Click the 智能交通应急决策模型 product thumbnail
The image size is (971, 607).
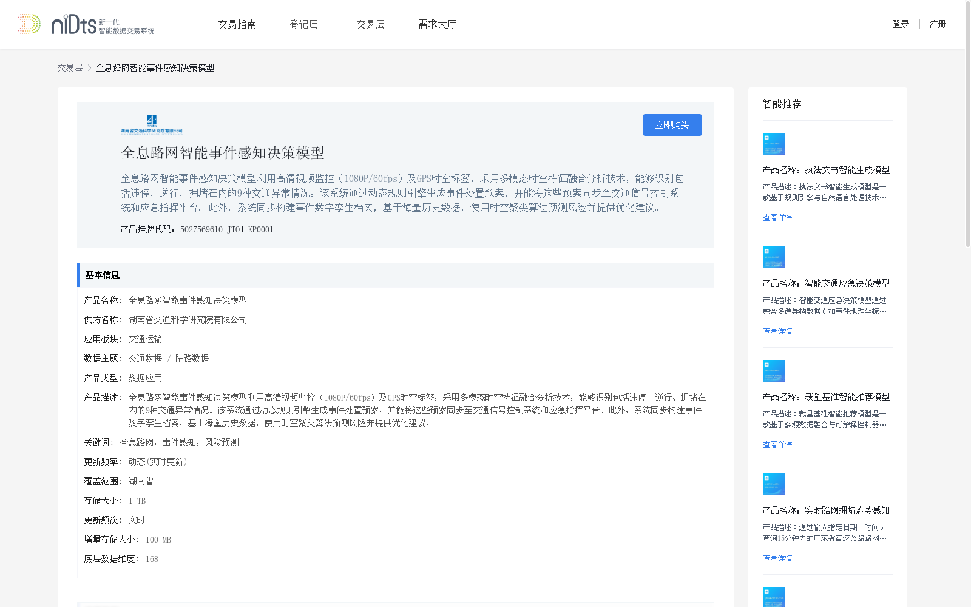(774, 257)
